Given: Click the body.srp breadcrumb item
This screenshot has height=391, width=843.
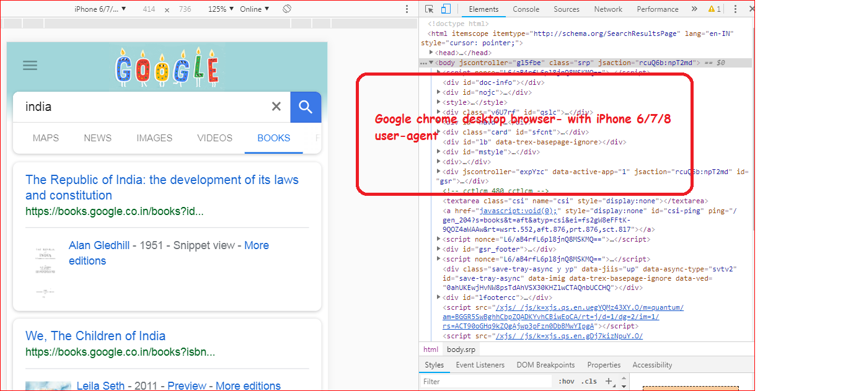Looking at the screenshot, I should 461,349.
